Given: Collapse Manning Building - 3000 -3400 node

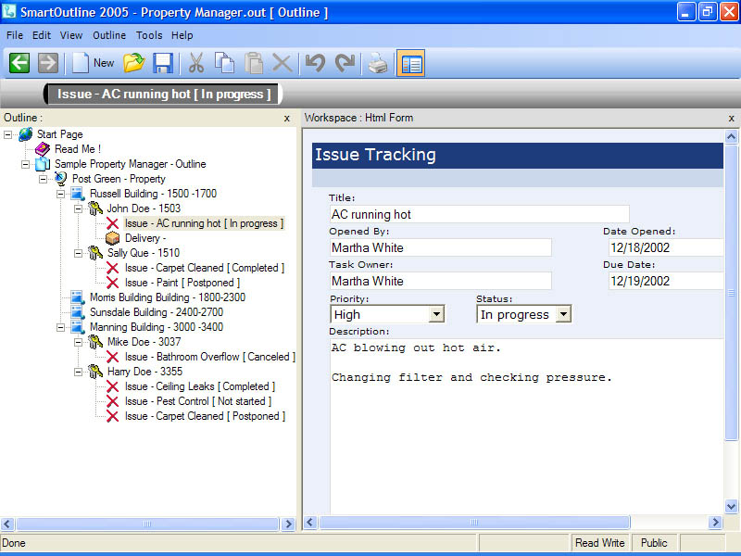Looking at the screenshot, I should (x=60, y=327).
